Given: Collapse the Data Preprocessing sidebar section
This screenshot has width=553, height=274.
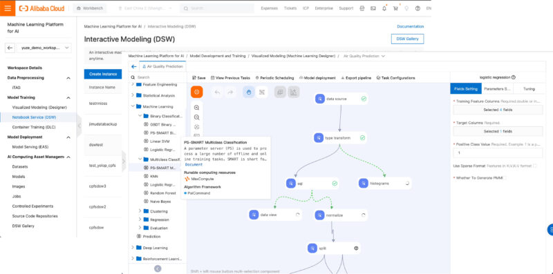Looking at the screenshot, I should tap(68, 78).
